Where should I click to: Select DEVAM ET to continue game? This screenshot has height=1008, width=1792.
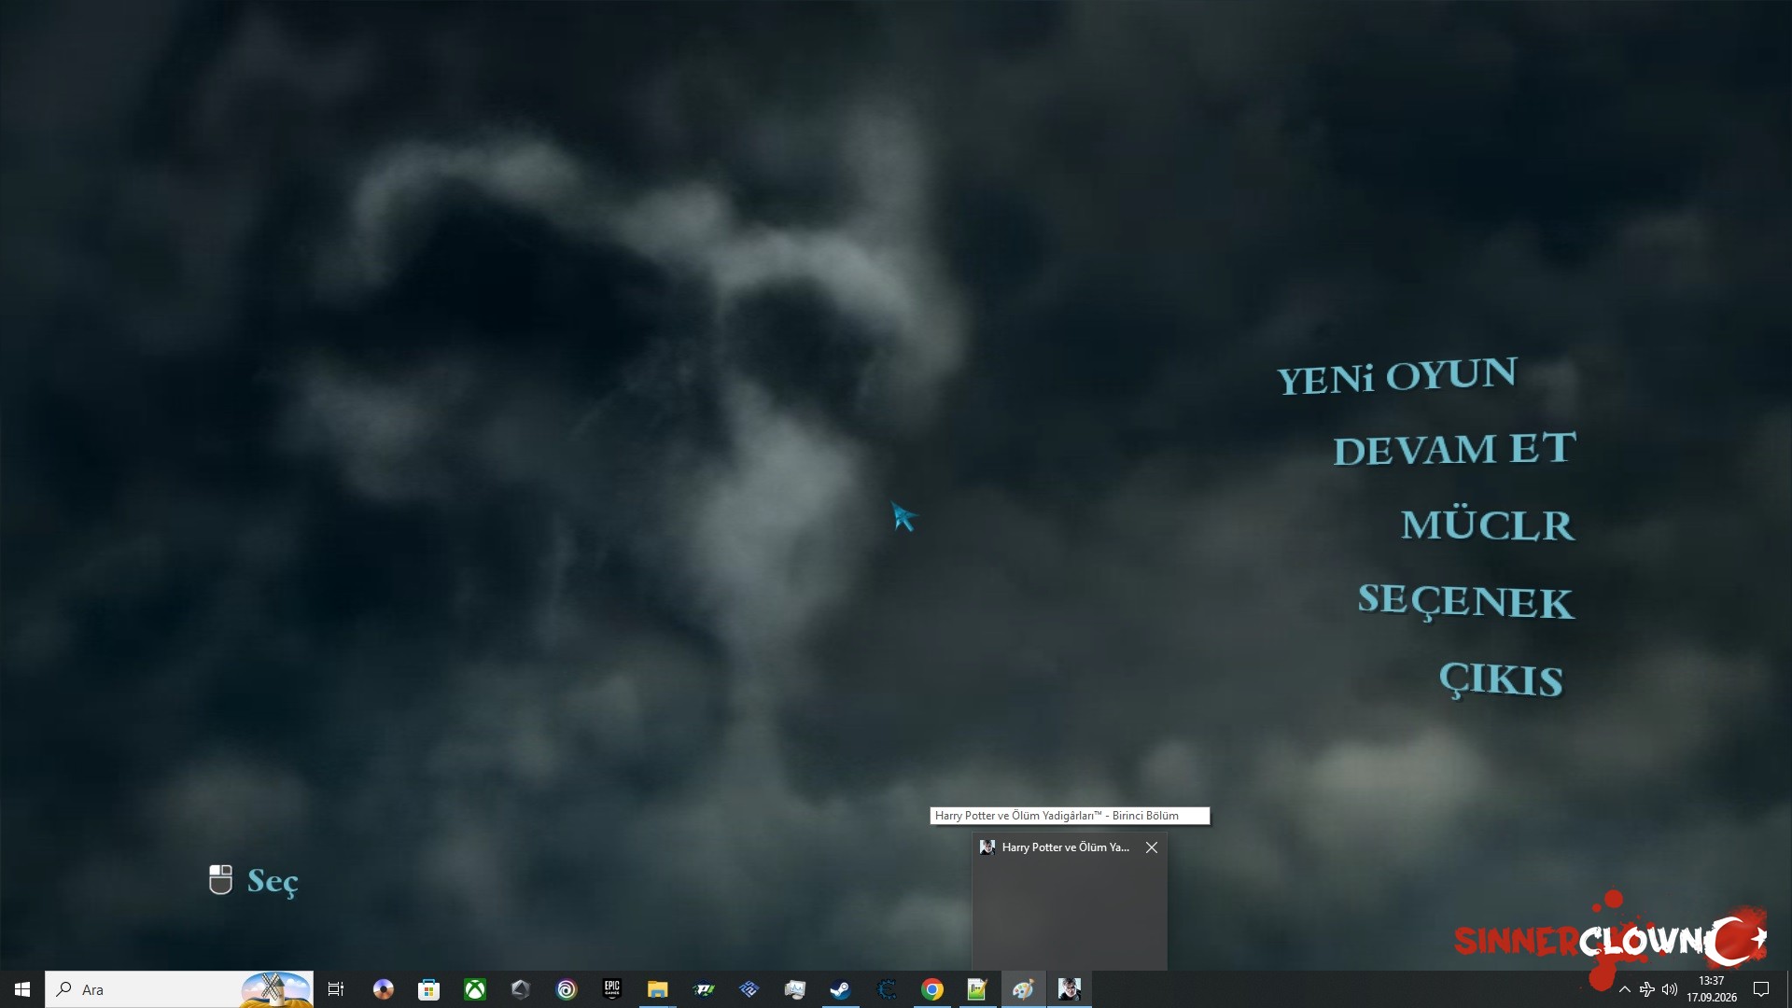click(x=1455, y=449)
